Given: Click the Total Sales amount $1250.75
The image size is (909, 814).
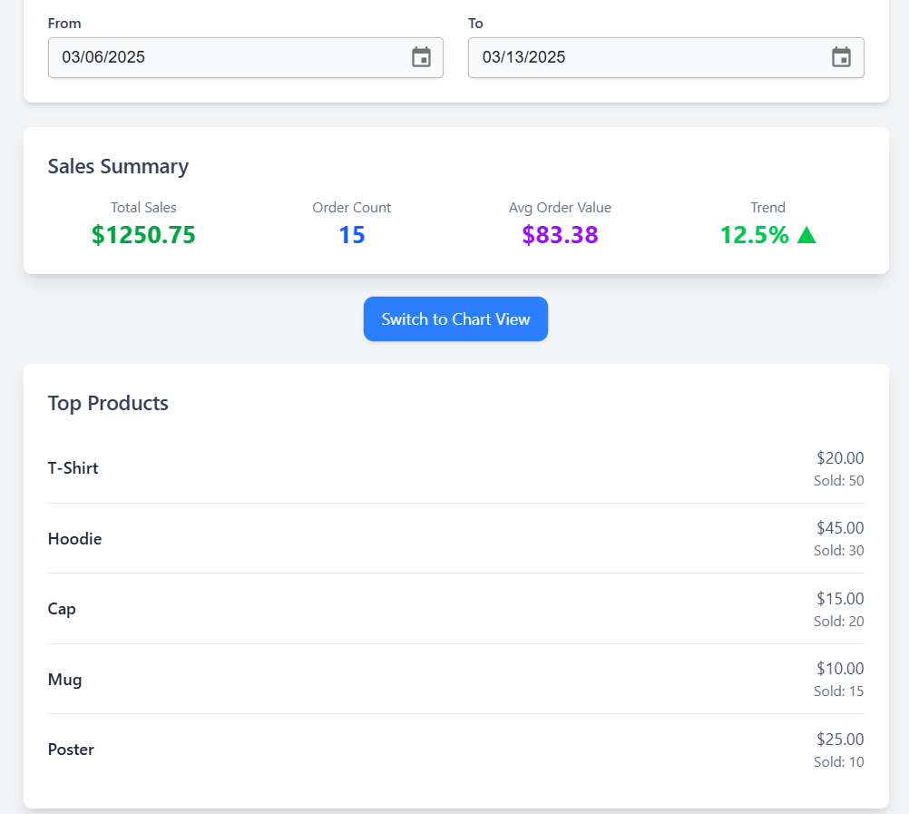Looking at the screenshot, I should (x=143, y=235).
